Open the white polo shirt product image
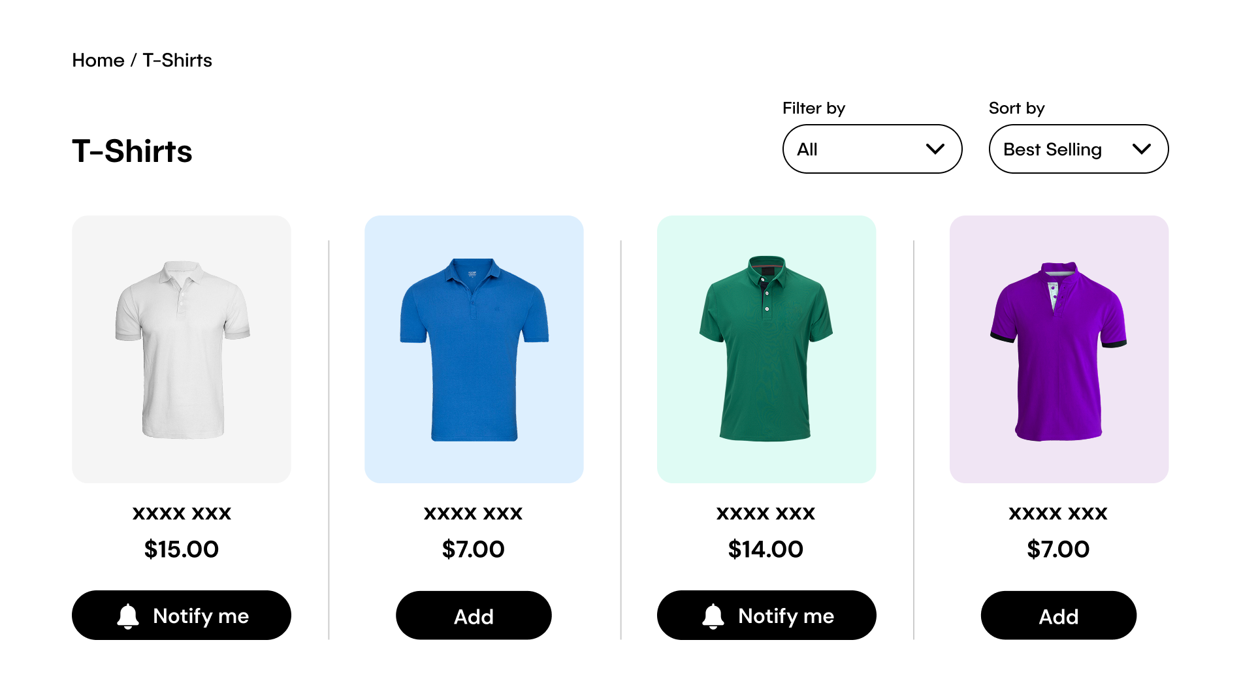Viewport: 1241px width, 687px height. [182, 349]
